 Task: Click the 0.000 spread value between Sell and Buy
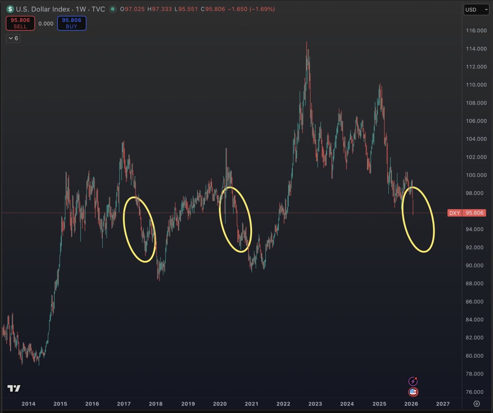click(46, 23)
